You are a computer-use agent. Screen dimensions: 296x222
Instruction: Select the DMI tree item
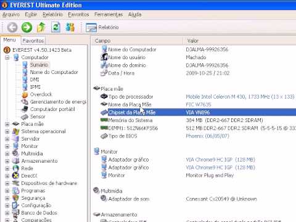(x=35, y=80)
